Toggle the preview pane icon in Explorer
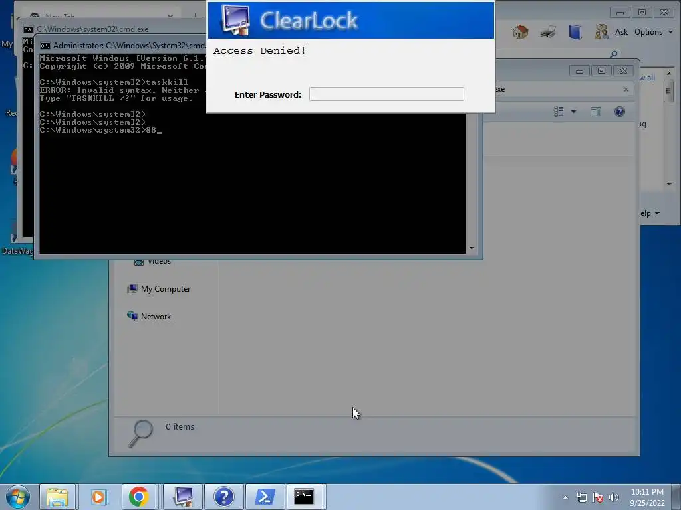The width and height of the screenshot is (681, 510). point(596,112)
